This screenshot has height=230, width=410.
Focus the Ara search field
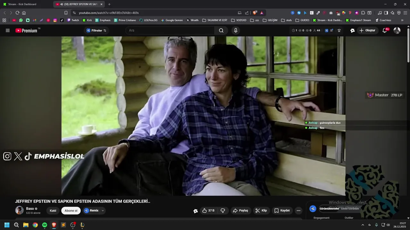tap(170, 30)
